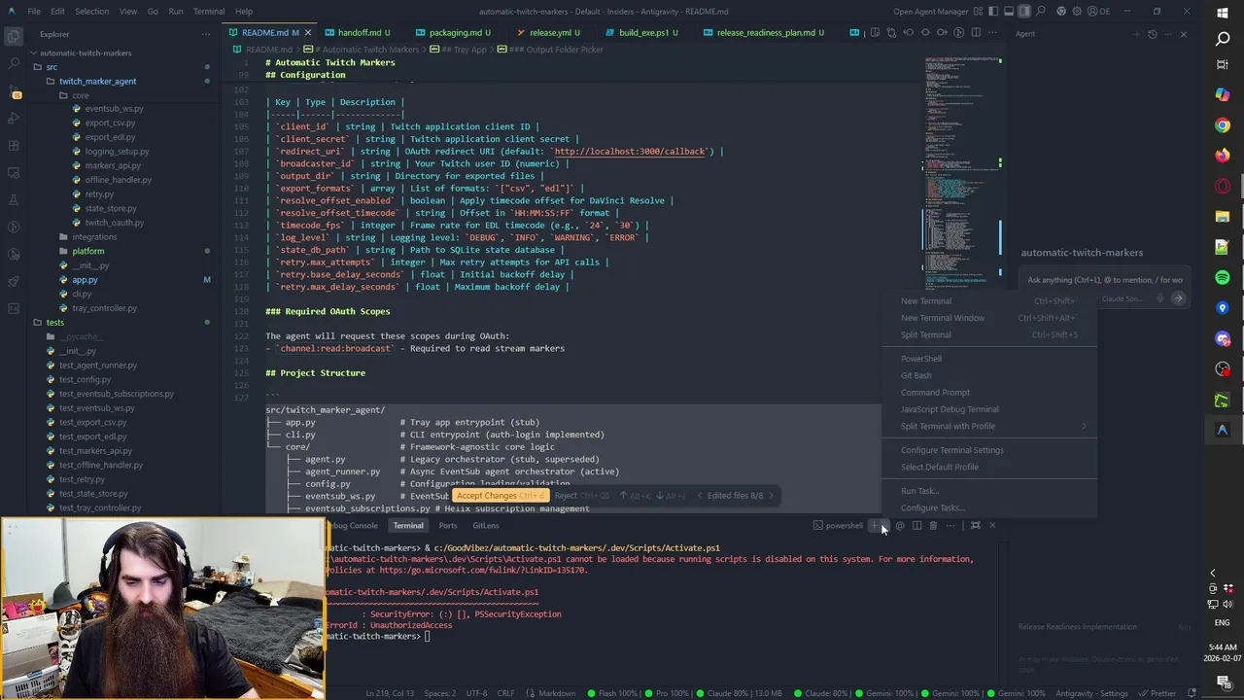Toggle the bottom panel visibility
1244x700 pixels.
(x=1008, y=12)
